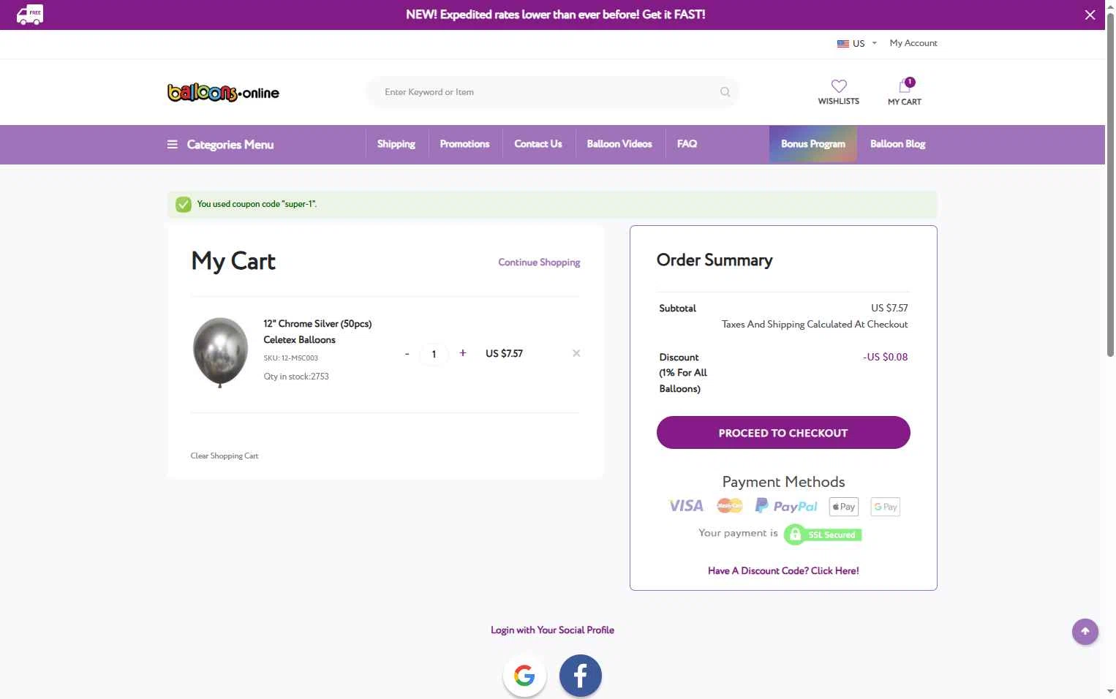The height and width of the screenshot is (699, 1116).
Task: Decrease quantity with the minus button
Action: click(407, 354)
